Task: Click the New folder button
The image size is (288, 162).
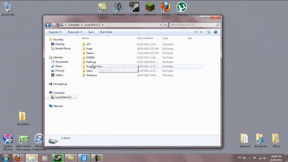Action: click(106, 32)
